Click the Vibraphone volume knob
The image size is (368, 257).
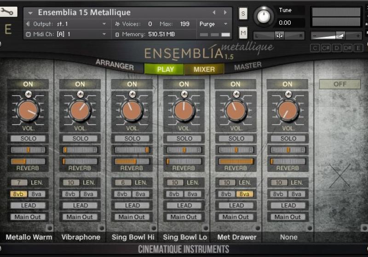pyautogui.click(x=80, y=111)
